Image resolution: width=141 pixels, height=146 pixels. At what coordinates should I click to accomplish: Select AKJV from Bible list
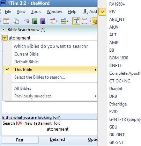click(114, 27)
